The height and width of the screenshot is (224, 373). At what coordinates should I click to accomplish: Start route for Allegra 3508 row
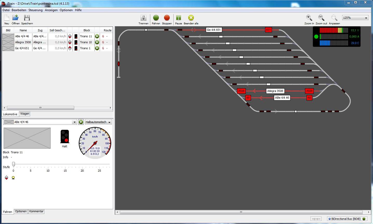(97, 42)
